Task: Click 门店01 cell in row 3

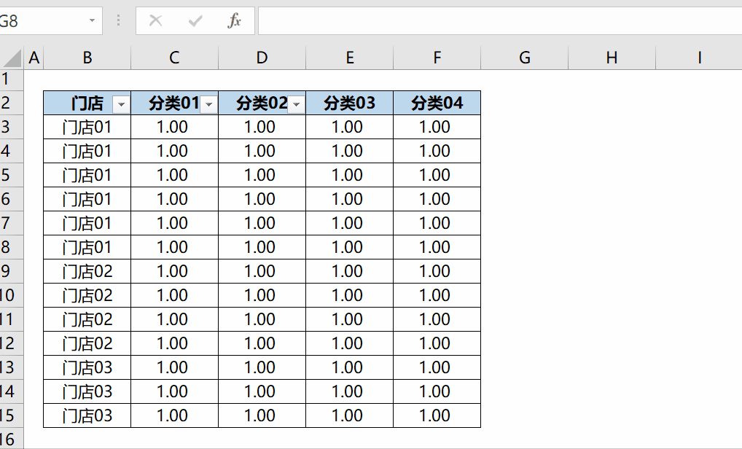Action: pyautogui.click(x=87, y=127)
